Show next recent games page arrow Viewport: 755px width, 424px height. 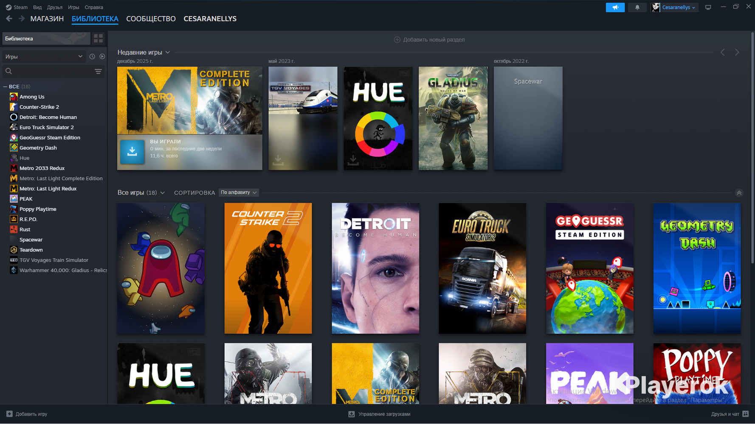(737, 52)
